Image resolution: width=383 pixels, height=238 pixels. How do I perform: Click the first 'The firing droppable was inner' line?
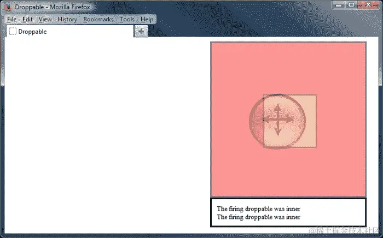pyautogui.click(x=258, y=209)
